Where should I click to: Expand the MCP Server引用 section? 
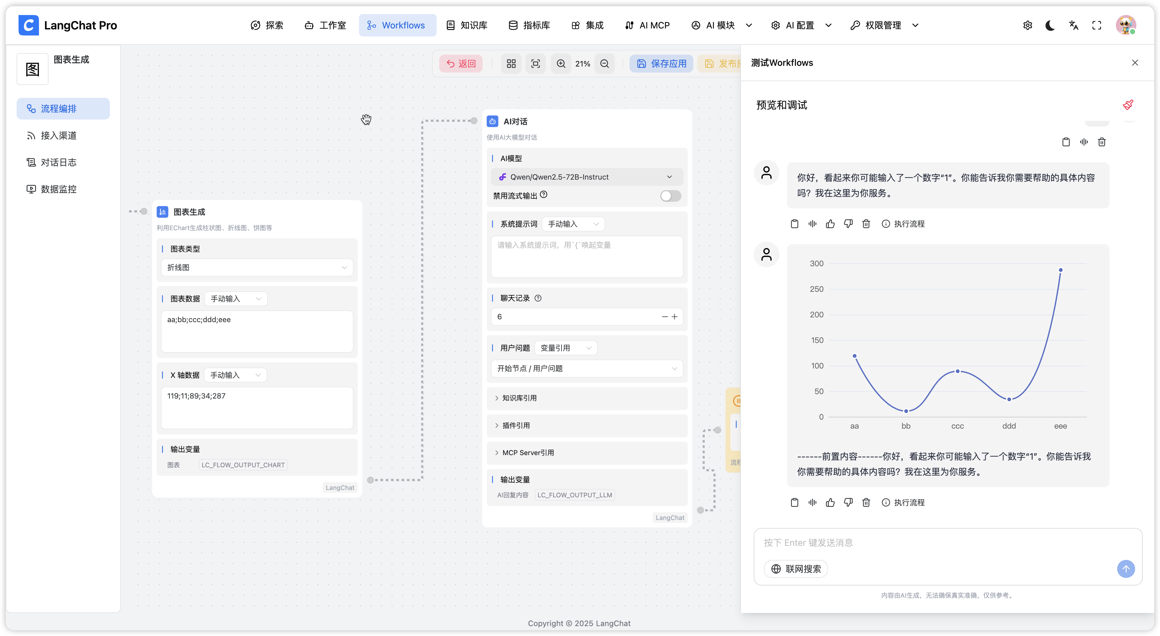pos(528,453)
